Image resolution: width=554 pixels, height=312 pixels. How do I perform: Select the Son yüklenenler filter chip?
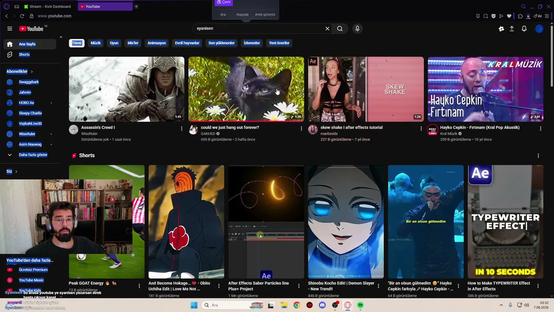coord(222,43)
